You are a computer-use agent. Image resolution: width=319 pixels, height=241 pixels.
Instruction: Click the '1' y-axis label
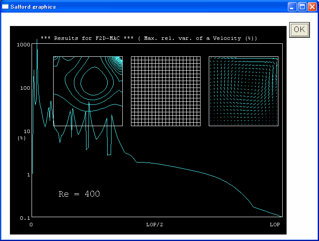click(x=29, y=175)
